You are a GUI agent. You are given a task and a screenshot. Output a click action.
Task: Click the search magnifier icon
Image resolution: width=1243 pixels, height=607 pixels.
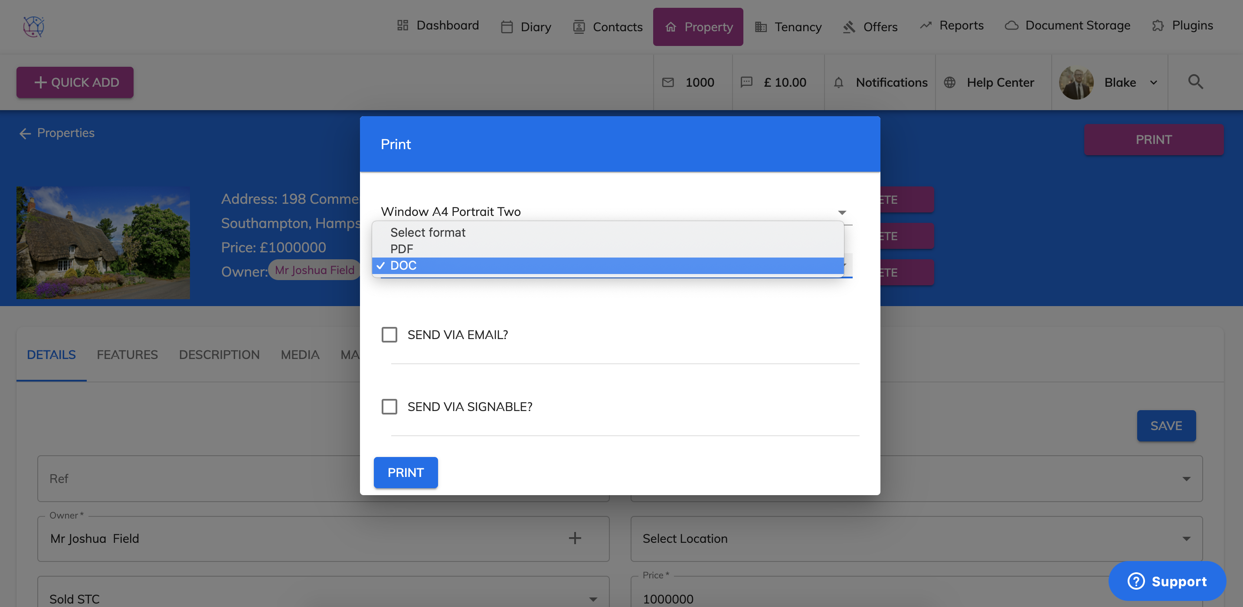(x=1195, y=82)
